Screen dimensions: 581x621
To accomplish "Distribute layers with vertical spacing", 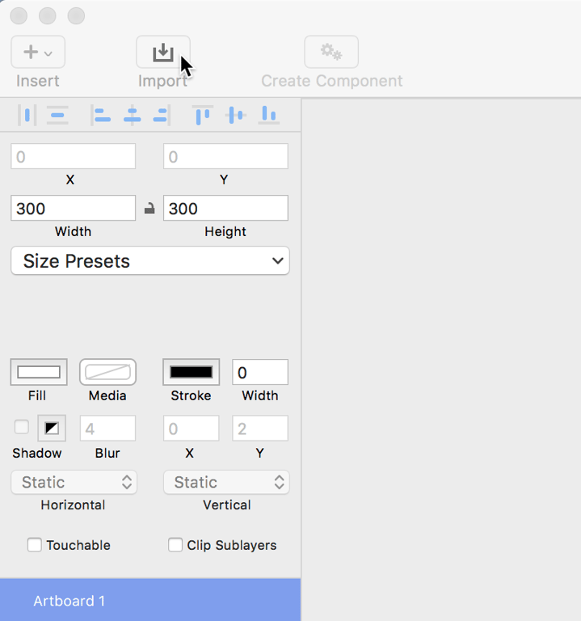I will click(x=57, y=116).
